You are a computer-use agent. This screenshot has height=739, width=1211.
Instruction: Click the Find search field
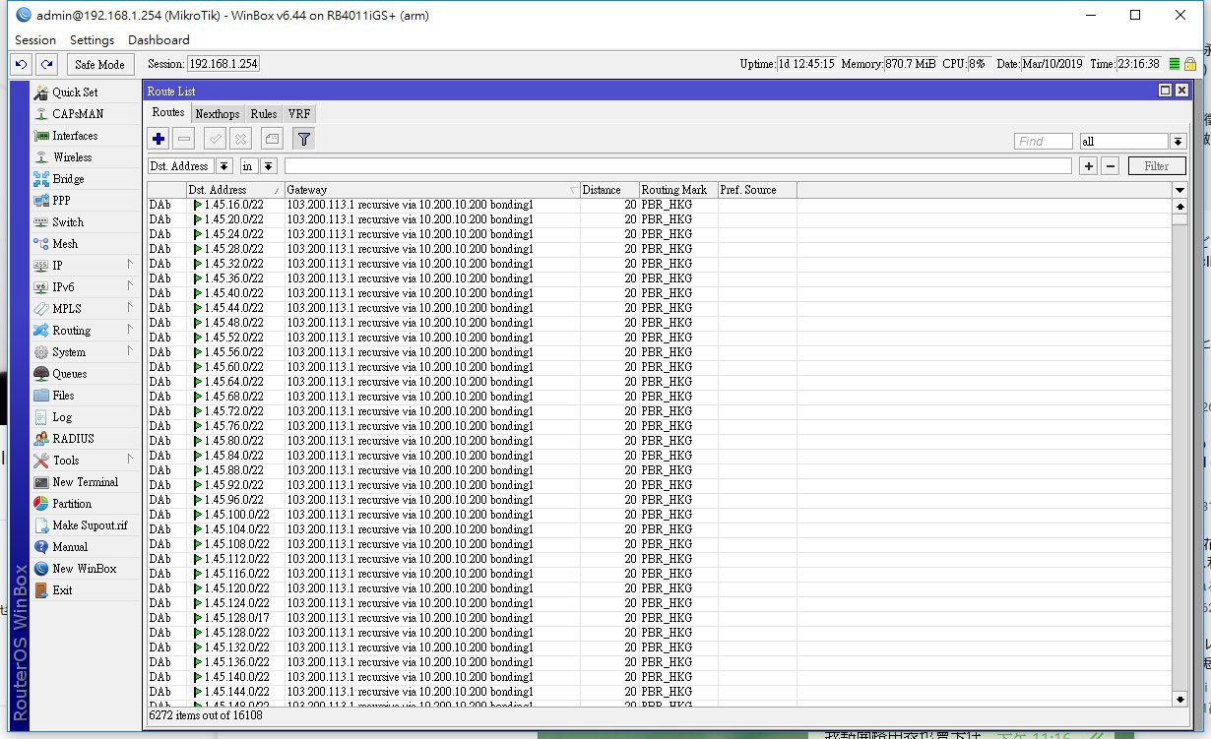pos(1043,142)
